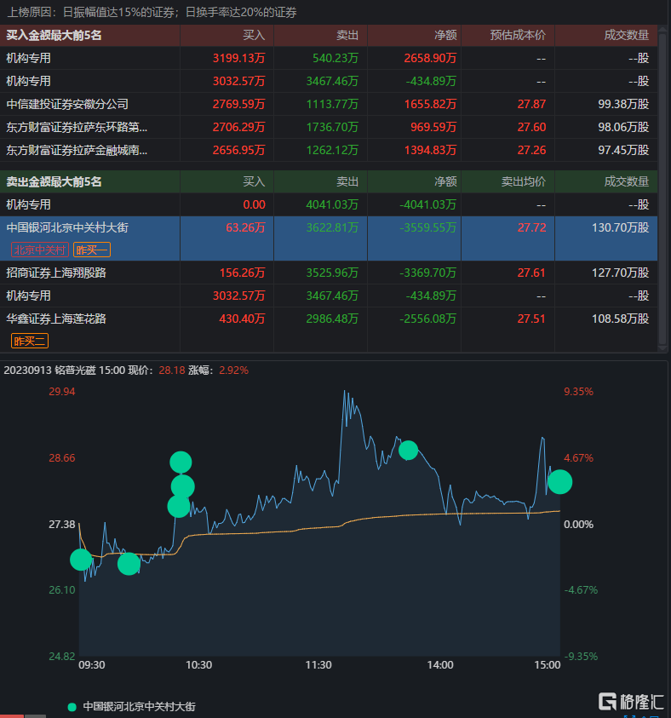
Task: Click the 买入金额最大前5名 header
Action: (x=54, y=35)
